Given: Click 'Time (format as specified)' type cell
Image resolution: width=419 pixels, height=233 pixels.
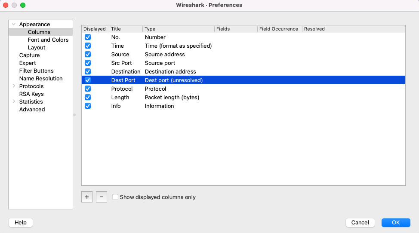Looking at the screenshot, I should coord(178,46).
